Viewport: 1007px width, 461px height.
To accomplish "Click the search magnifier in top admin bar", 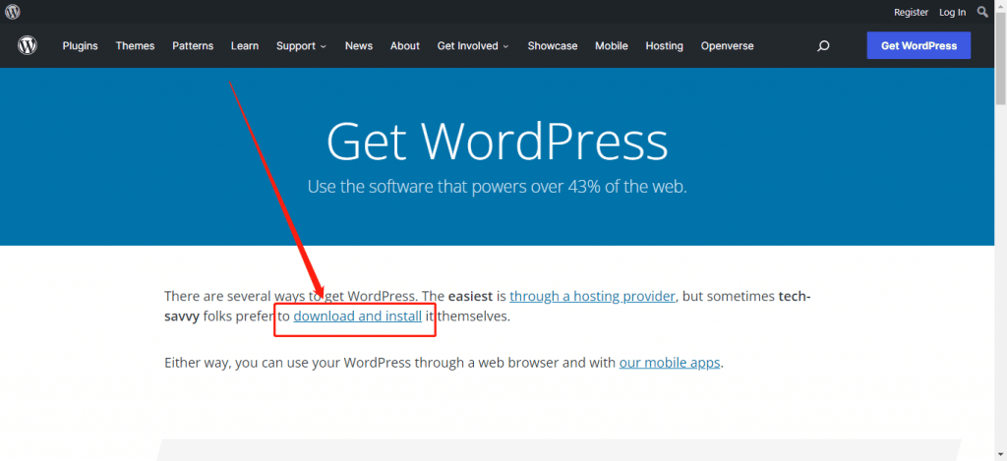I will [982, 12].
